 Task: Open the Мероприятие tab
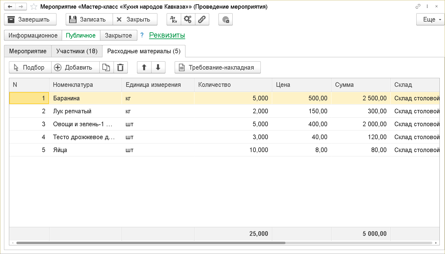(28, 51)
